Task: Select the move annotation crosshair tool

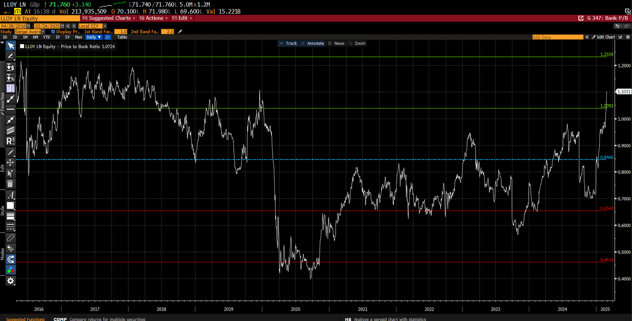Action: pyautogui.click(x=11, y=162)
